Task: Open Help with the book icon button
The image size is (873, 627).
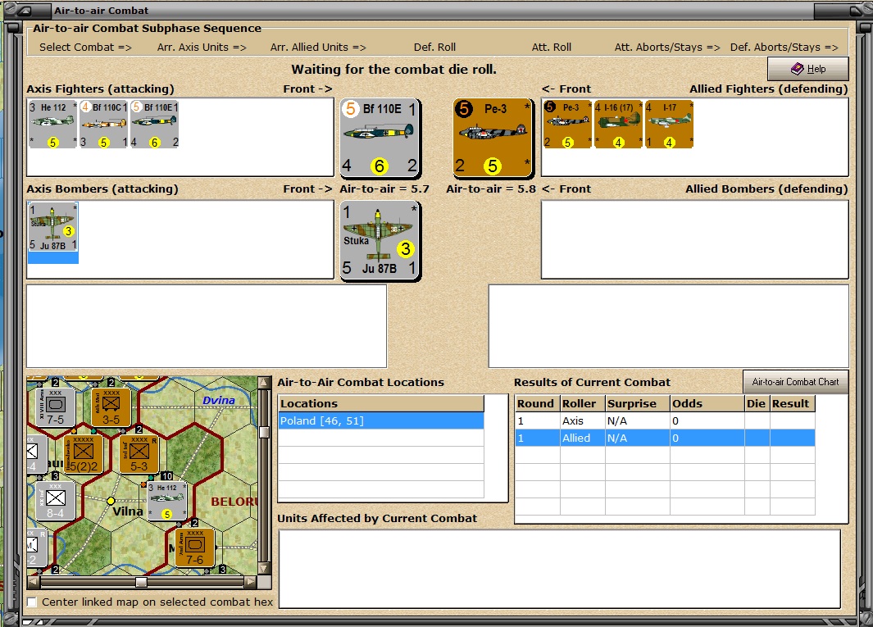Action: click(808, 69)
